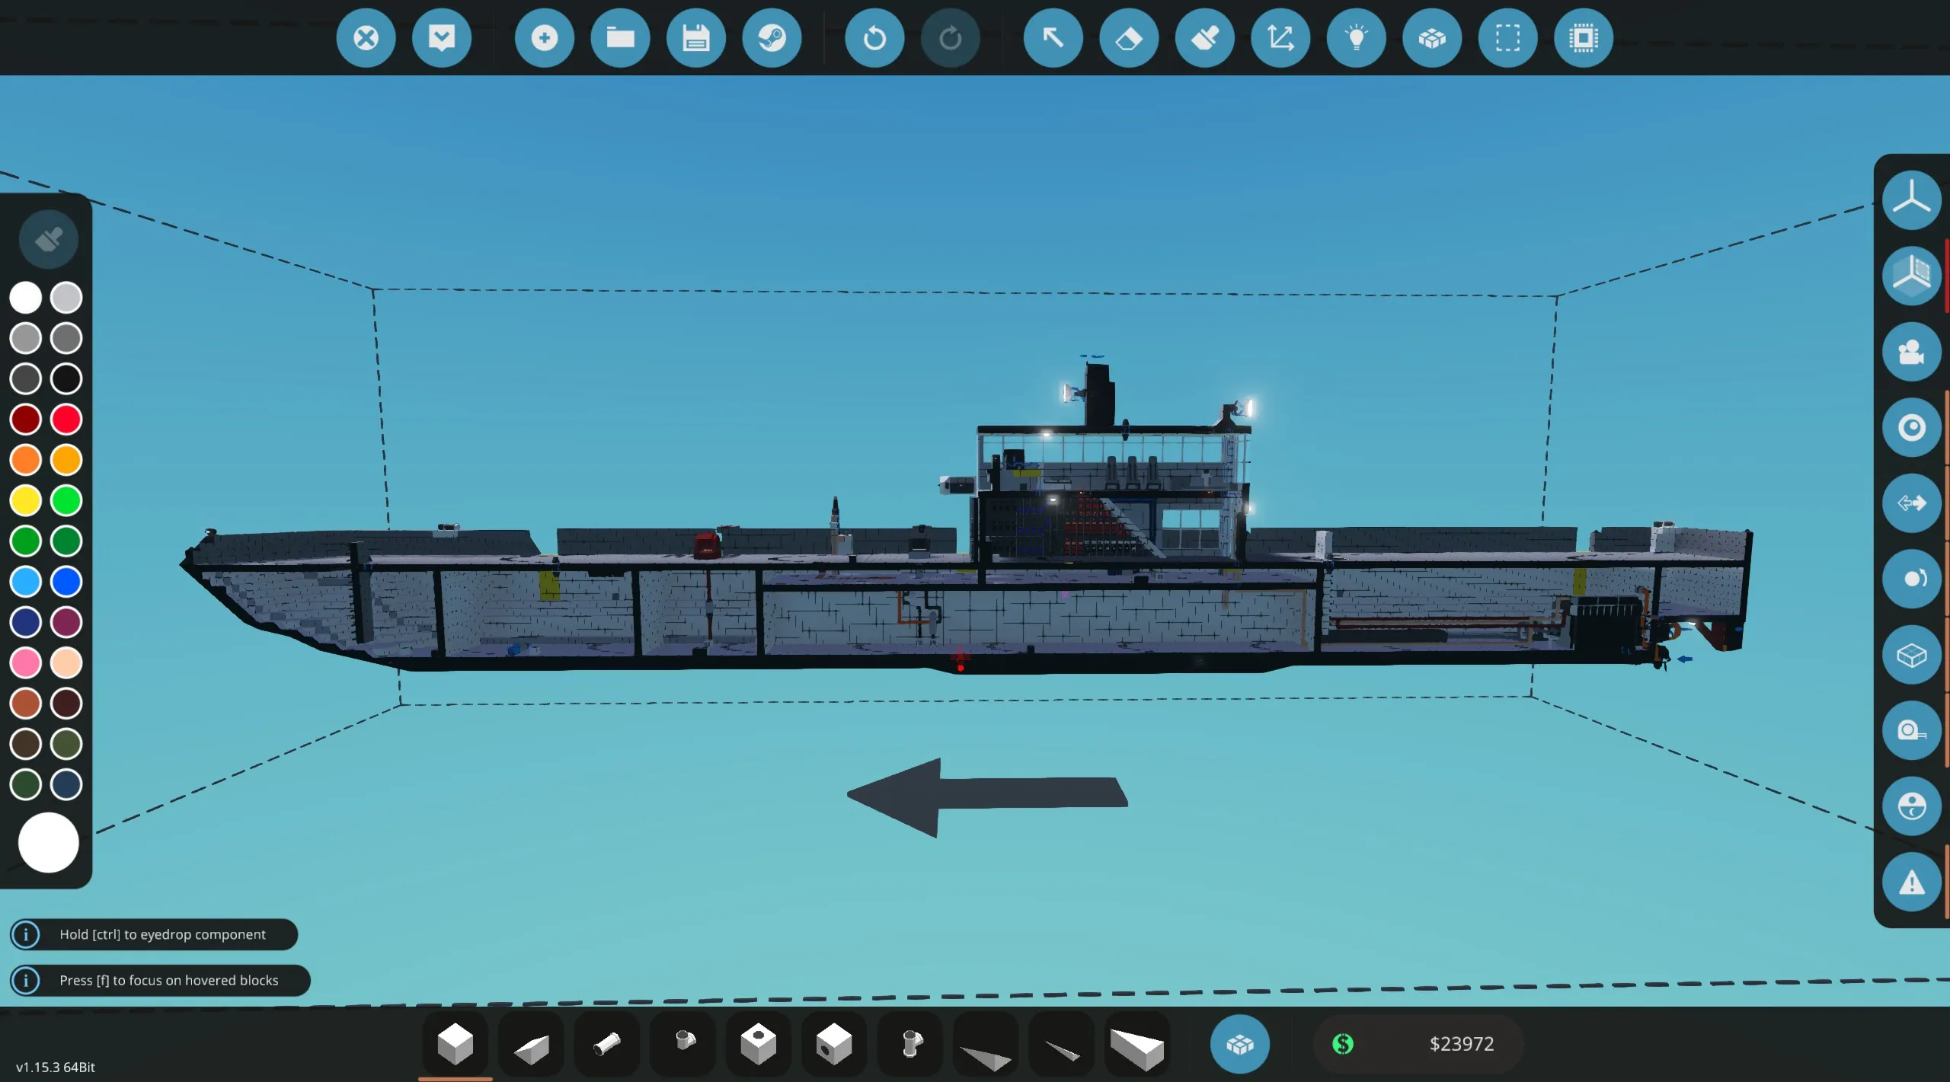
Task: Open a vehicle using the folder icon
Action: tap(620, 37)
